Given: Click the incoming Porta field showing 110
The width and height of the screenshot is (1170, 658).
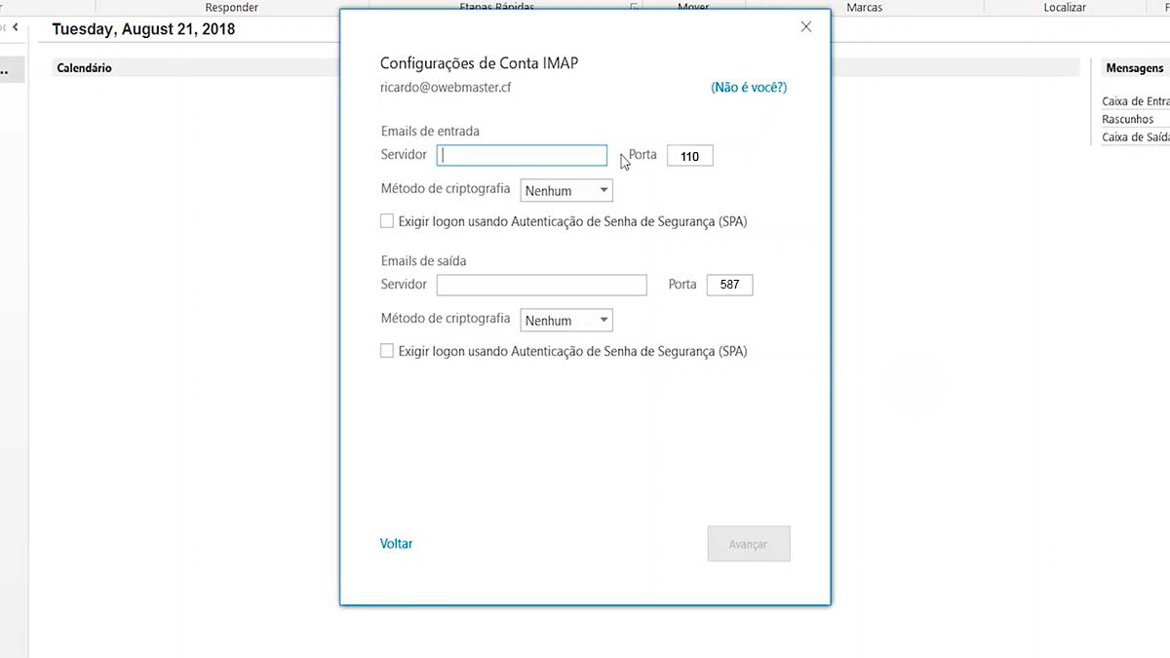Looking at the screenshot, I should pyautogui.click(x=689, y=156).
